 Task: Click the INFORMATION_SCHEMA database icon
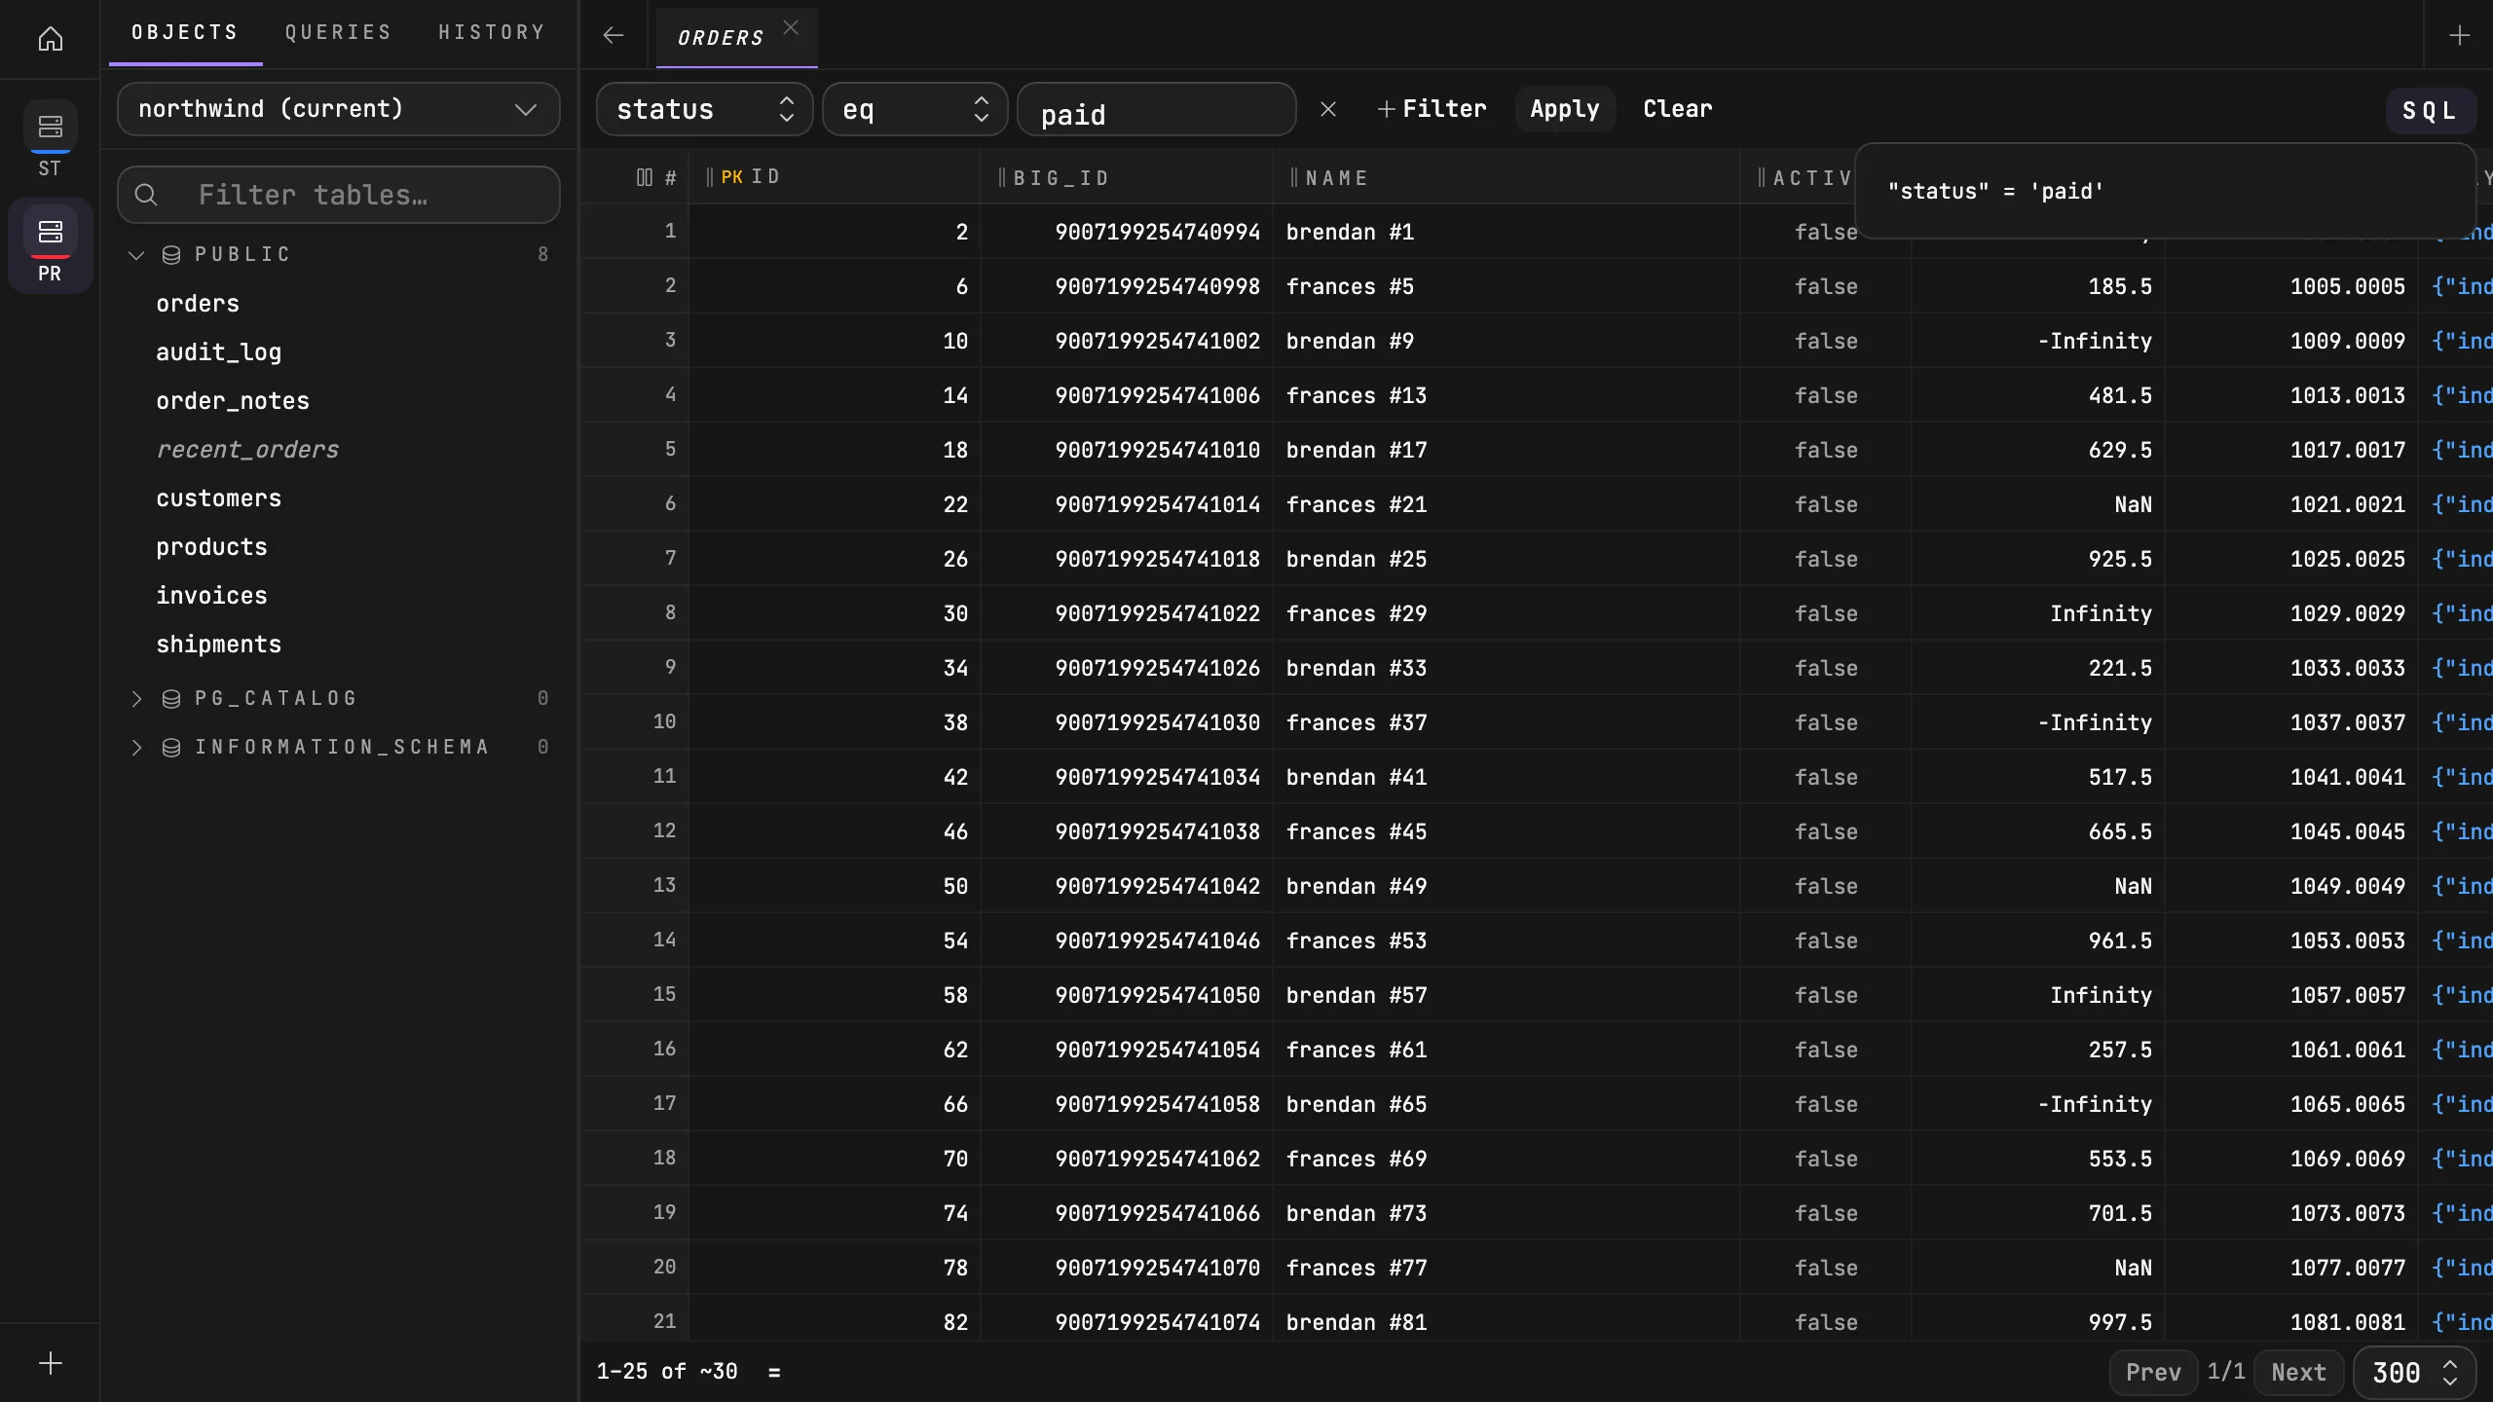click(x=171, y=748)
